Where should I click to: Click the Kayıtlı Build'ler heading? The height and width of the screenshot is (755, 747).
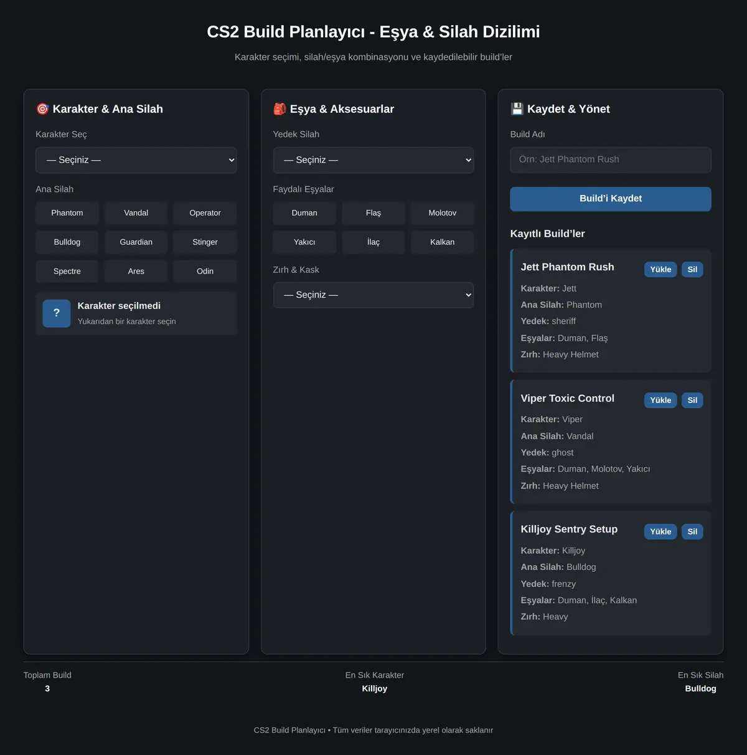point(547,234)
